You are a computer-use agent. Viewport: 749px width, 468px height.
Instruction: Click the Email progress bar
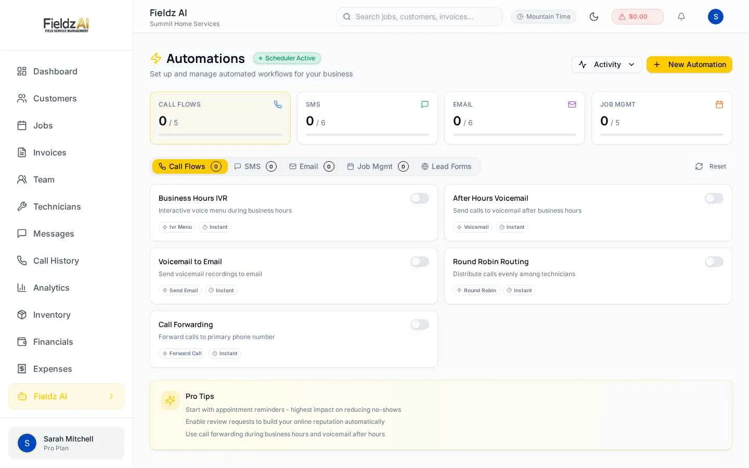[514, 135]
